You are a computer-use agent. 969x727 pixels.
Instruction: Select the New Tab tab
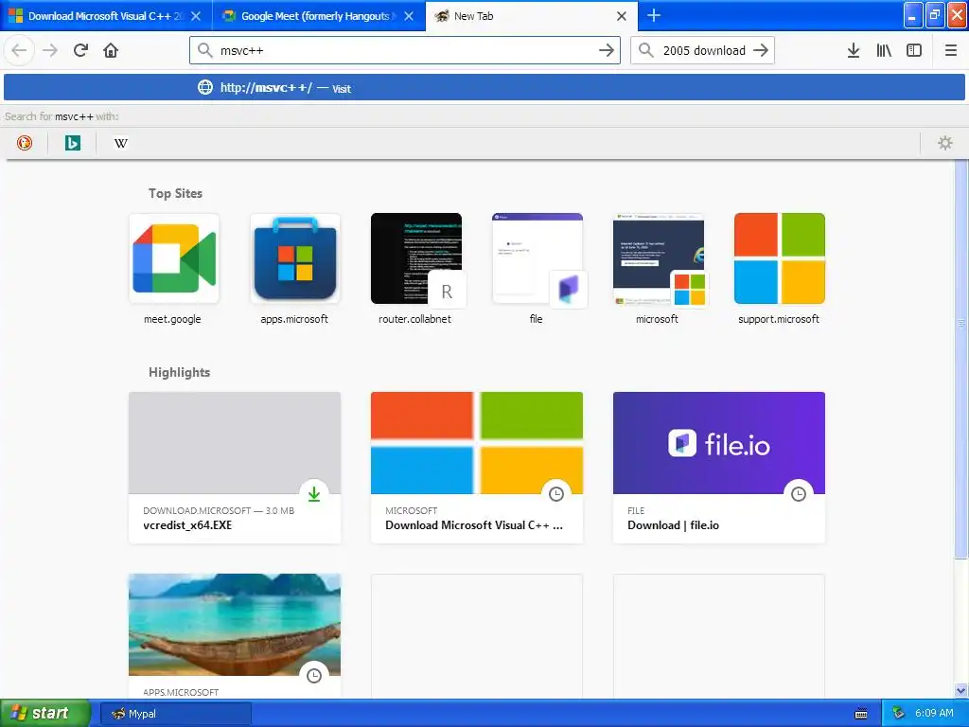point(532,16)
